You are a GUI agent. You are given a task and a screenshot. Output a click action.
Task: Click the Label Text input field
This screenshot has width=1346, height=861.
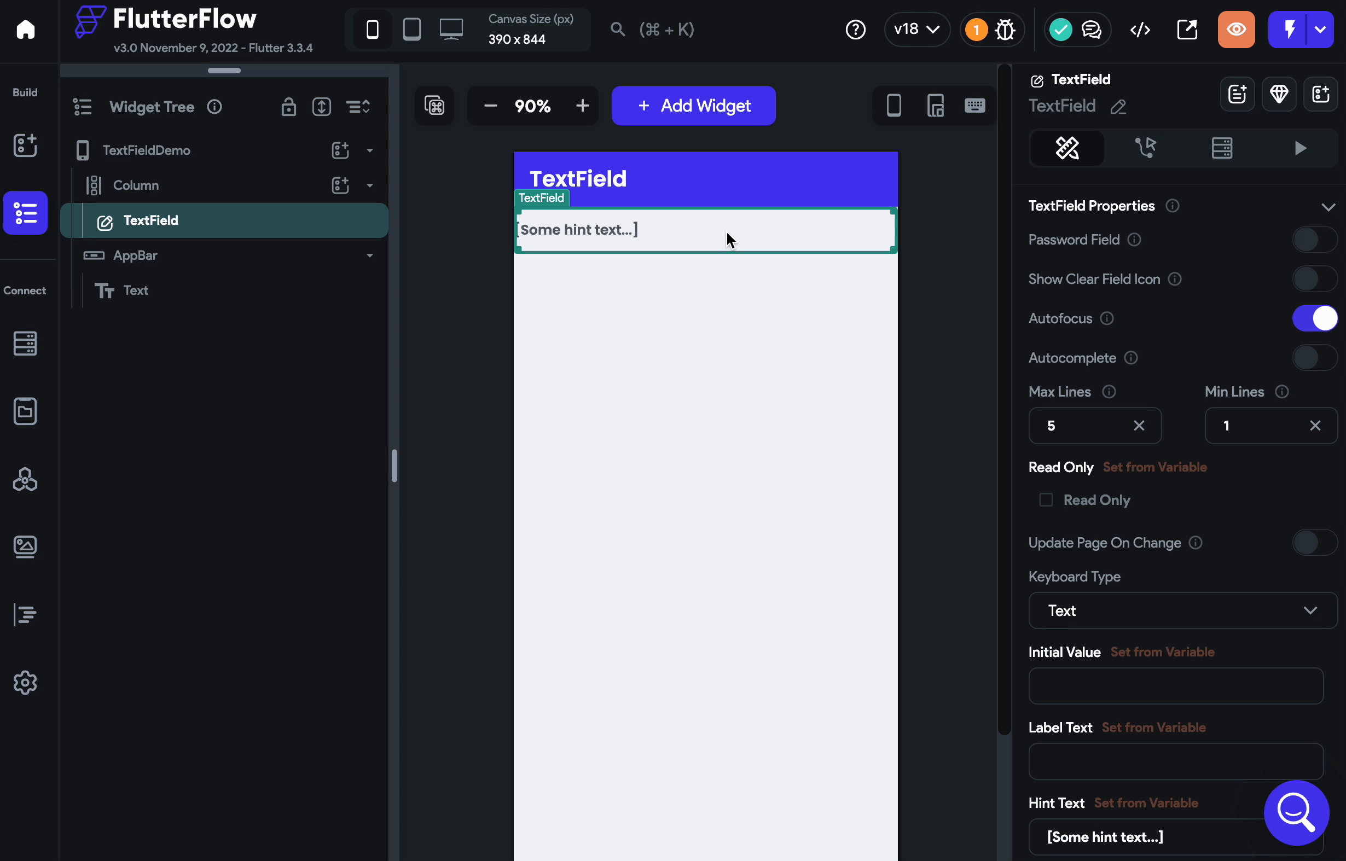point(1175,761)
